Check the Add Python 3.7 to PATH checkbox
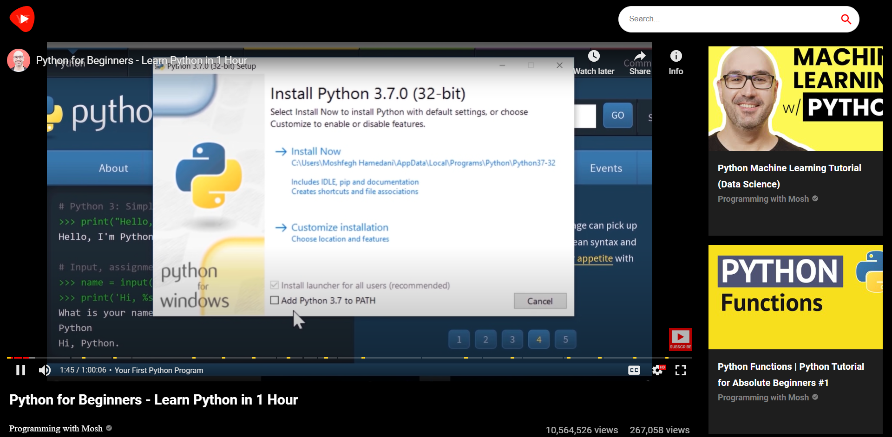892x437 pixels. (275, 300)
